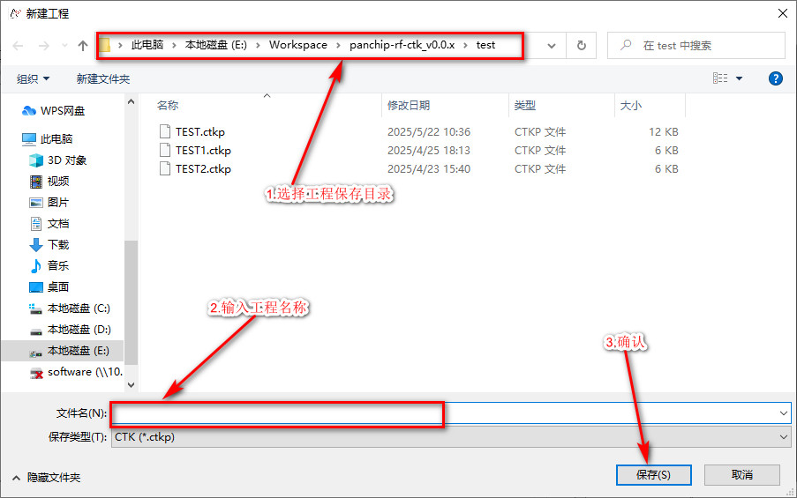Select 本地磁盘 (C:) drive
The width and height of the screenshot is (797, 498).
click(x=79, y=308)
